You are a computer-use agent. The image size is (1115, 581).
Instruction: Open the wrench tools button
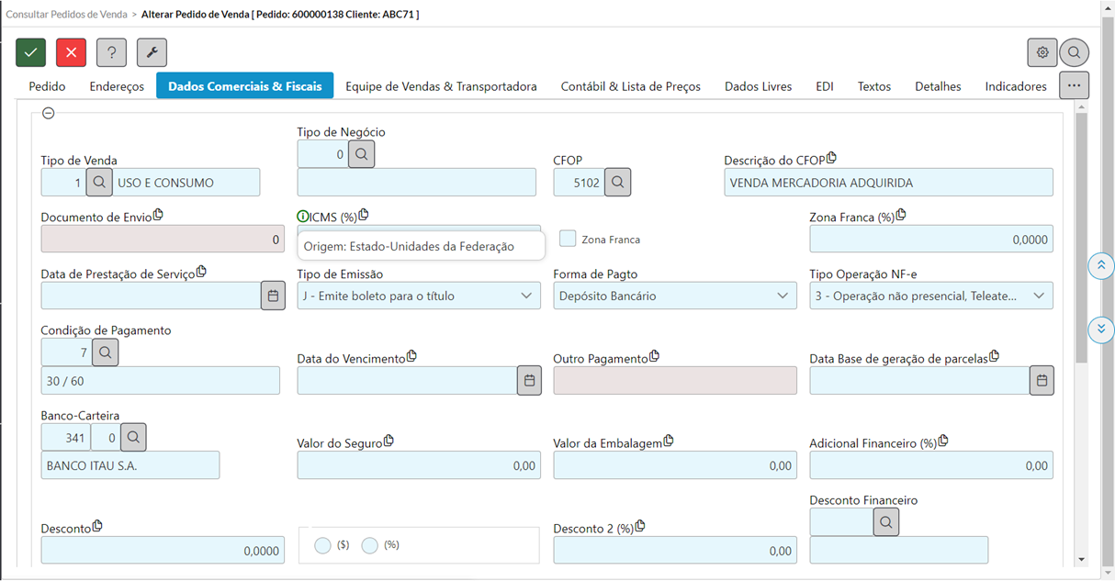point(152,52)
